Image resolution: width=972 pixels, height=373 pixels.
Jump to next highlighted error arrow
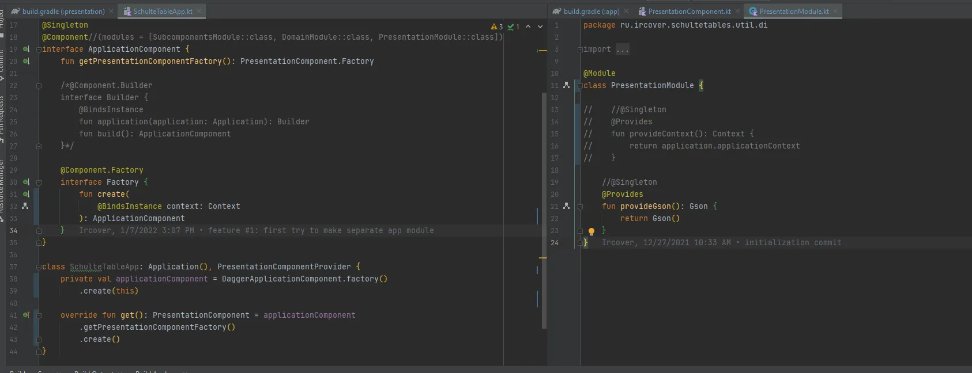pyautogui.click(x=540, y=26)
